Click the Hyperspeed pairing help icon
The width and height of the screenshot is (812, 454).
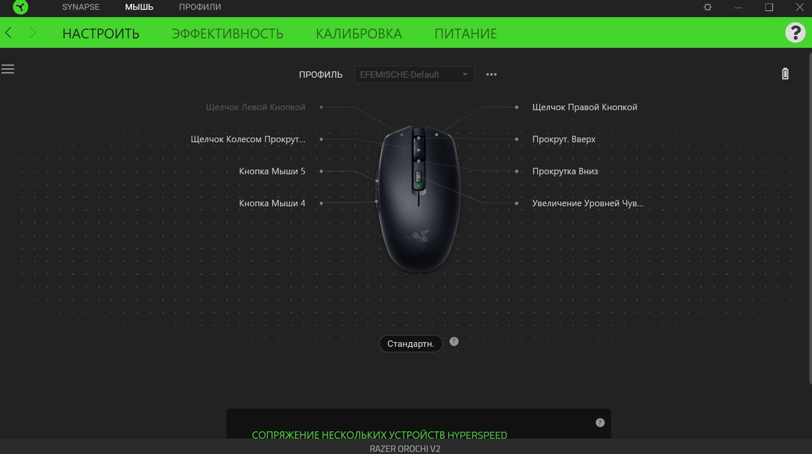[600, 422]
